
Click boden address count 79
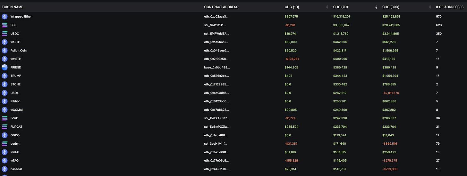pos(438,144)
